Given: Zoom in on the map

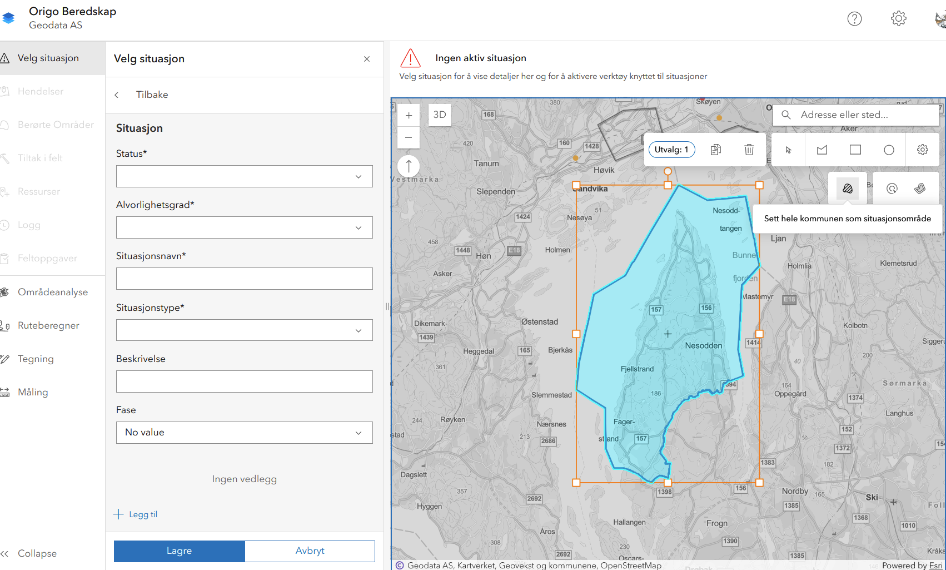Looking at the screenshot, I should (409, 116).
